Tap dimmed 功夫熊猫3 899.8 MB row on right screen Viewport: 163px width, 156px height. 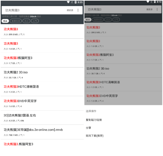[123, 30]
